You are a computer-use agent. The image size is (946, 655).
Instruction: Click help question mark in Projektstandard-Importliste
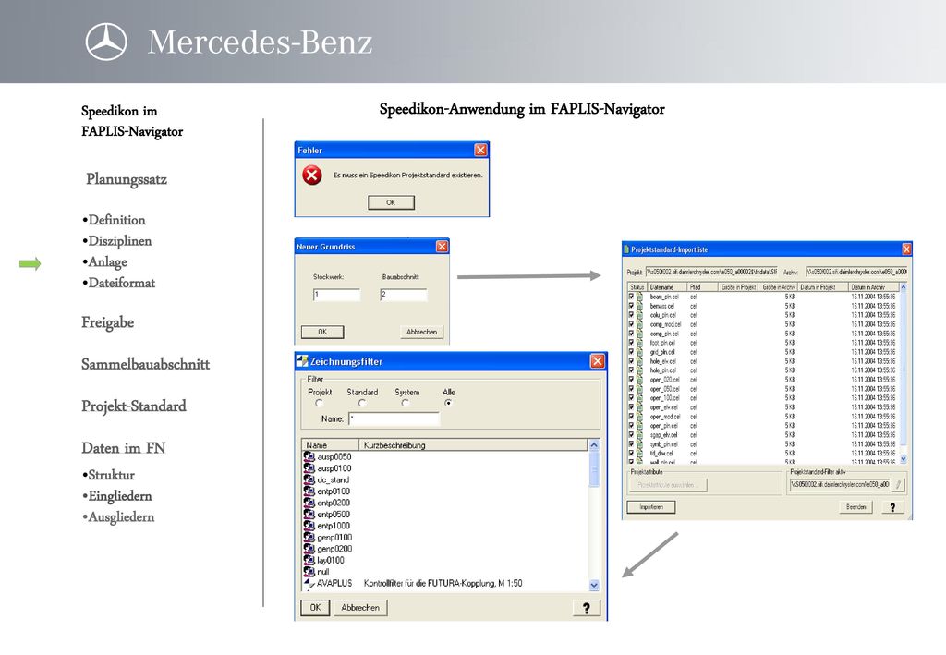pos(893,507)
